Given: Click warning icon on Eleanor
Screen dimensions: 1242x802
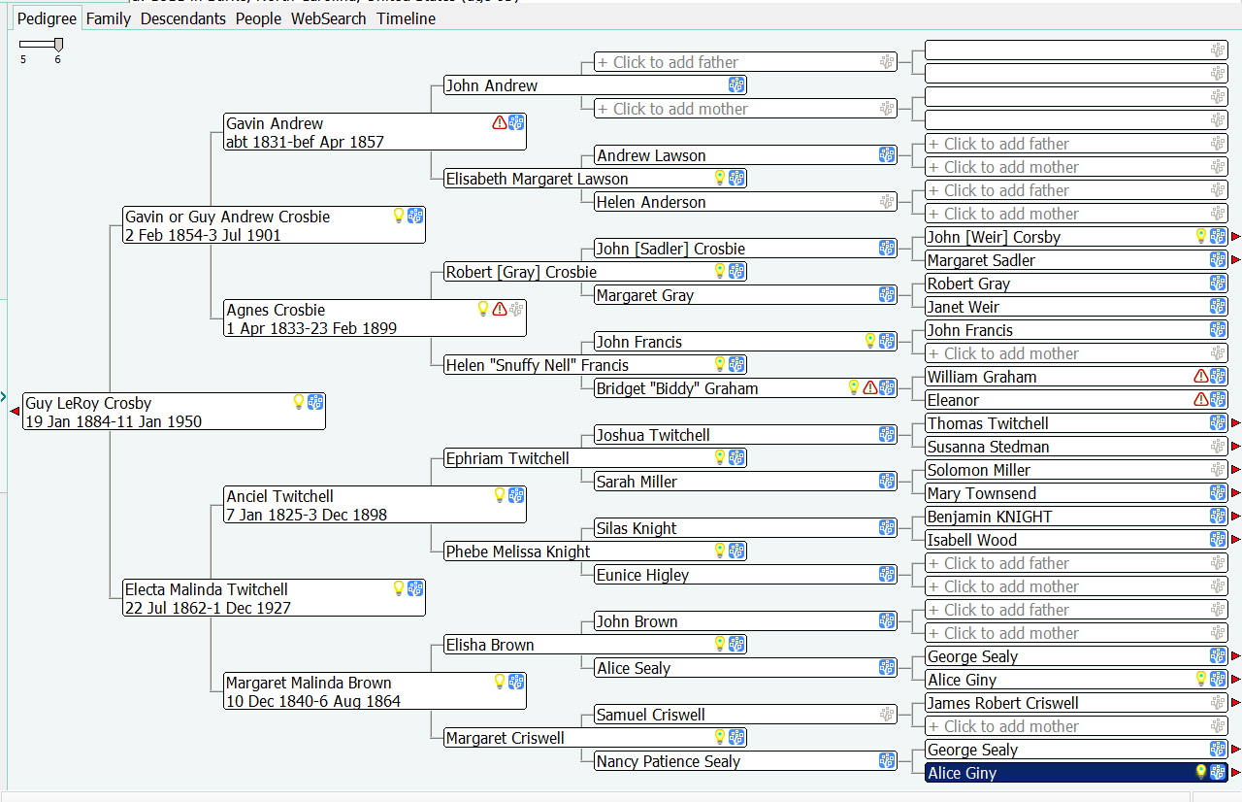Looking at the screenshot, I should [x=1201, y=399].
